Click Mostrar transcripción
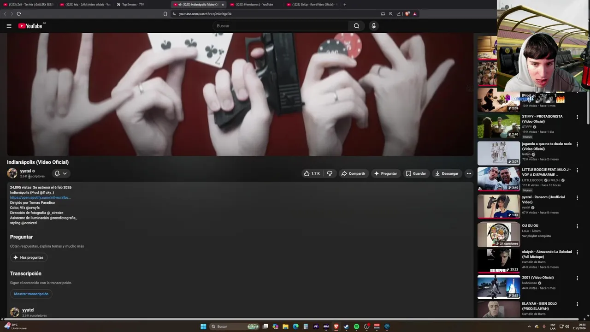 tap(31, 294)
